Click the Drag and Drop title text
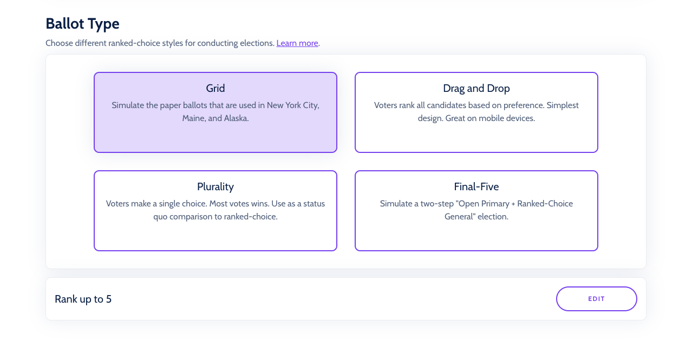The image size is (692, 341). point(476,88)
